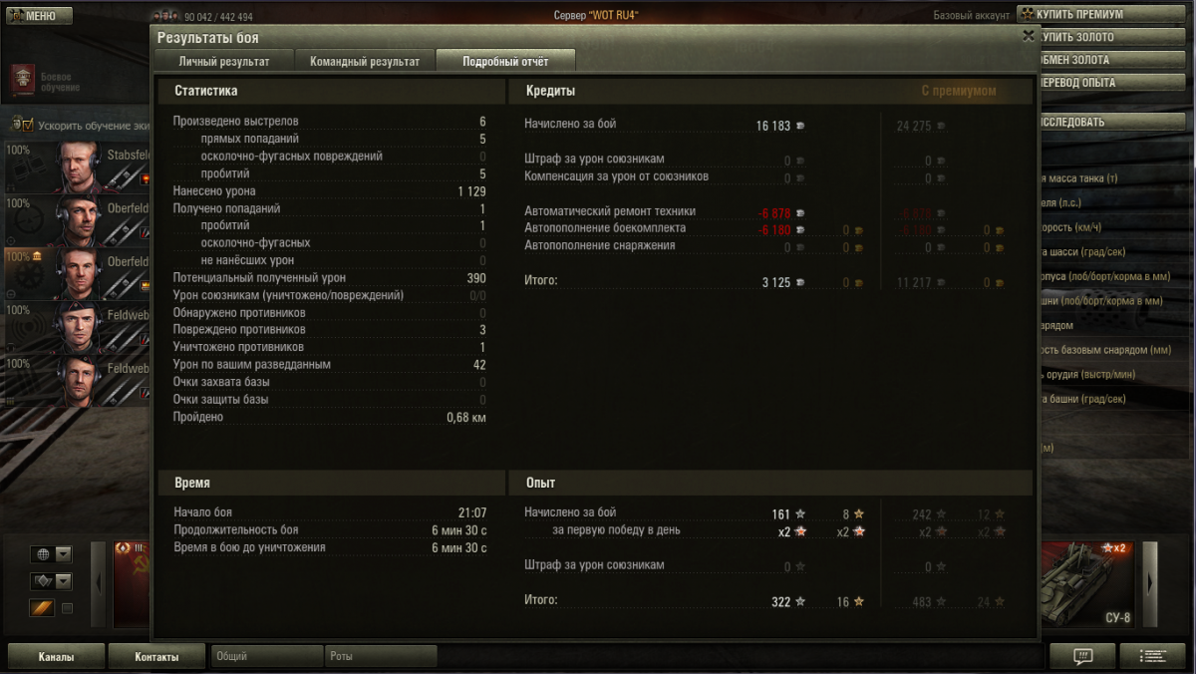Click the battle notifications chat-bubble icon
Viewport: 1196px width, 674px height.
[1082, 655]
